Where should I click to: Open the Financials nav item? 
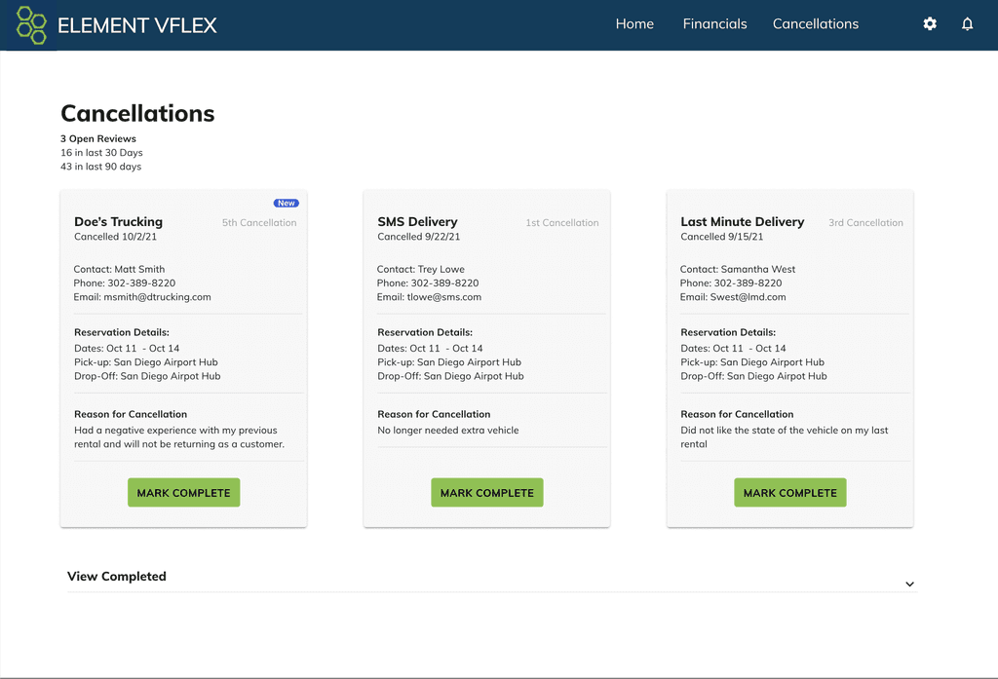pyautogui.click(x=714, y=24)
